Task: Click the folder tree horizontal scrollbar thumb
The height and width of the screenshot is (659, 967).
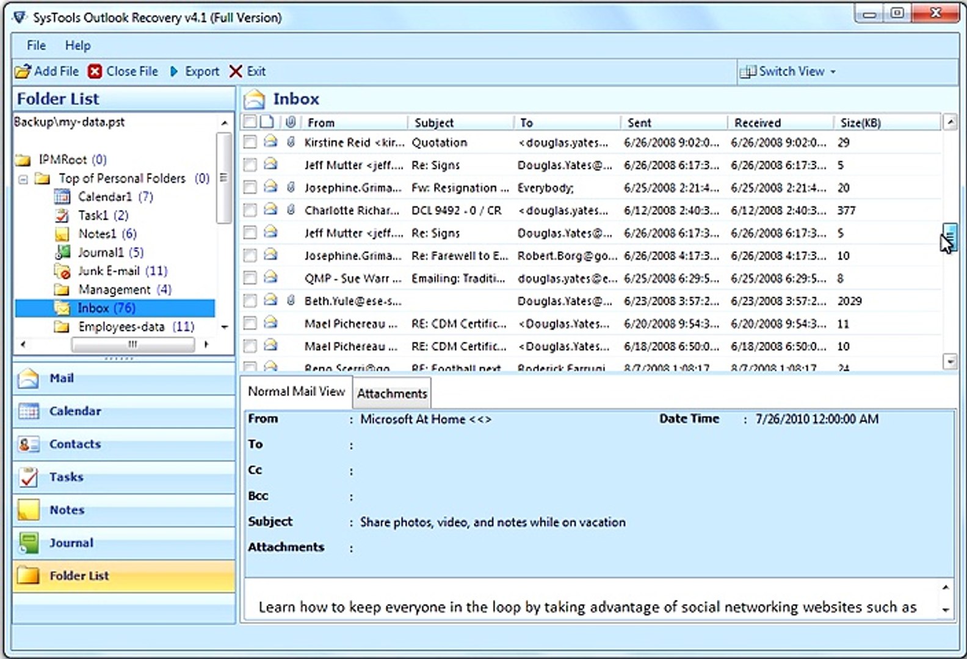Action: tap(132, 345)
